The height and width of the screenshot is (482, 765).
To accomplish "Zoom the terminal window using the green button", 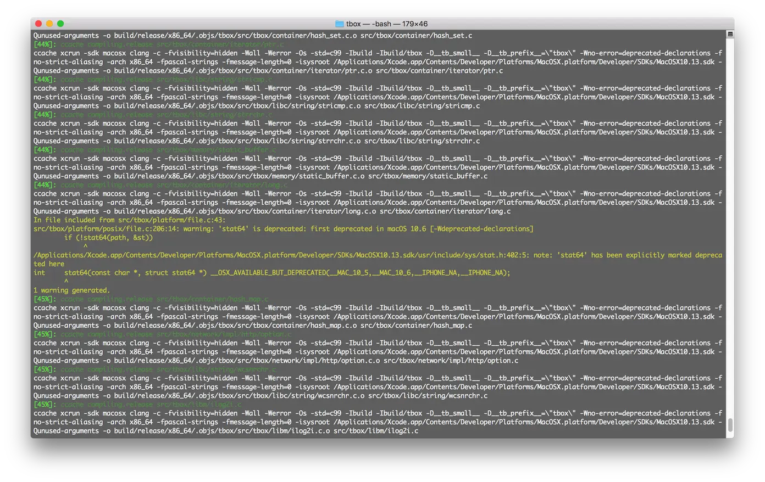I will pyautogui.click(x=60, y=24).
